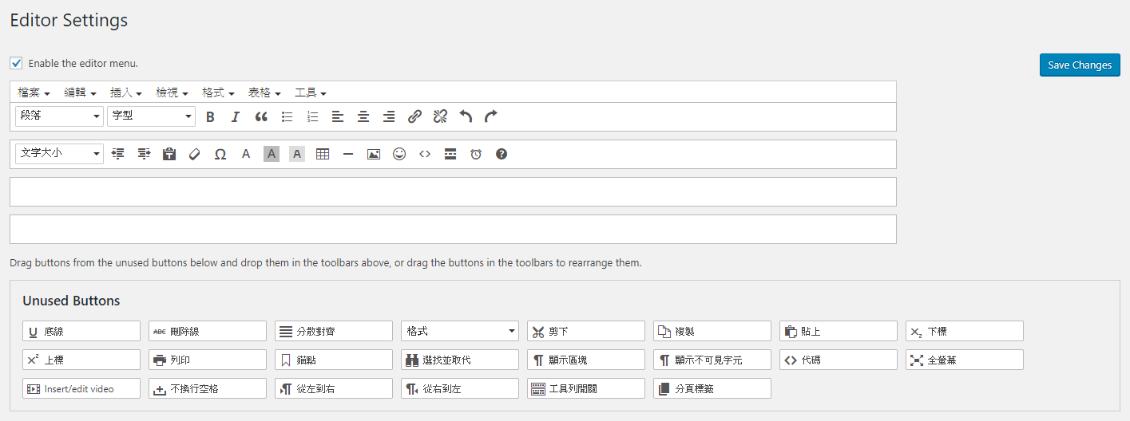Select the 不換行空格 nonbreaking space button

(208, 388)
